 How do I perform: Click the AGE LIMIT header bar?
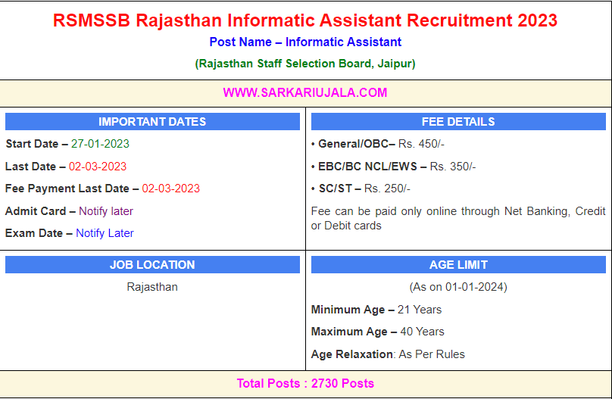[x=457, y=265]
